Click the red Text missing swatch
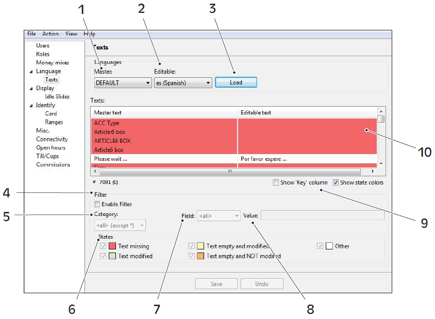 (113, 246)
